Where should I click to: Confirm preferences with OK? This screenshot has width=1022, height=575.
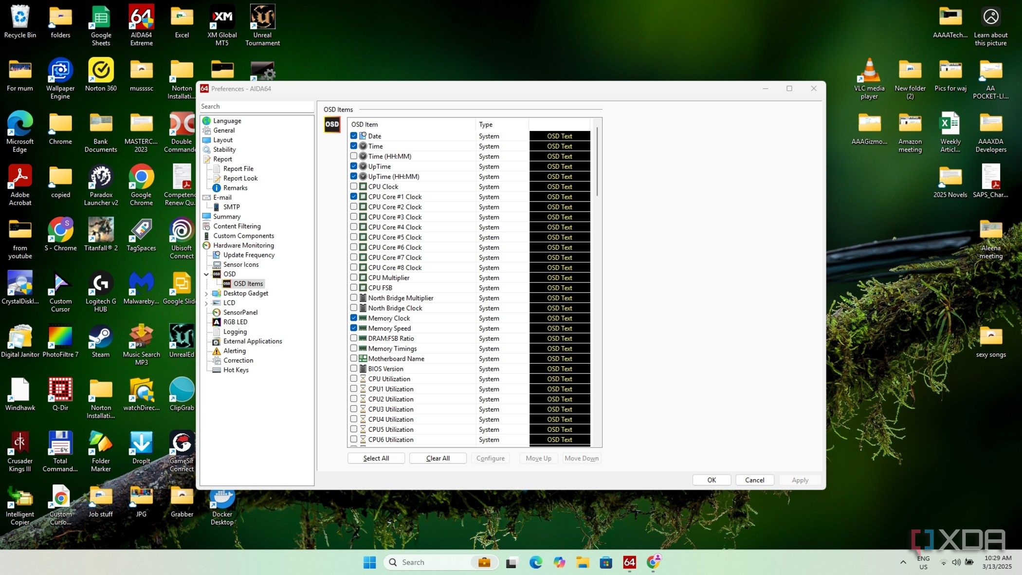[x=711, y=480]
